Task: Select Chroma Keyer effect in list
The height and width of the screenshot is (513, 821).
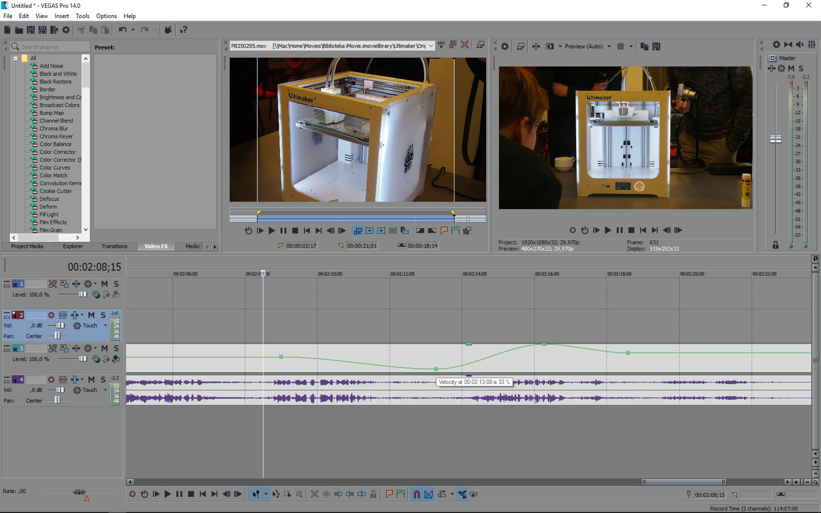Action: tap(56, 136)
